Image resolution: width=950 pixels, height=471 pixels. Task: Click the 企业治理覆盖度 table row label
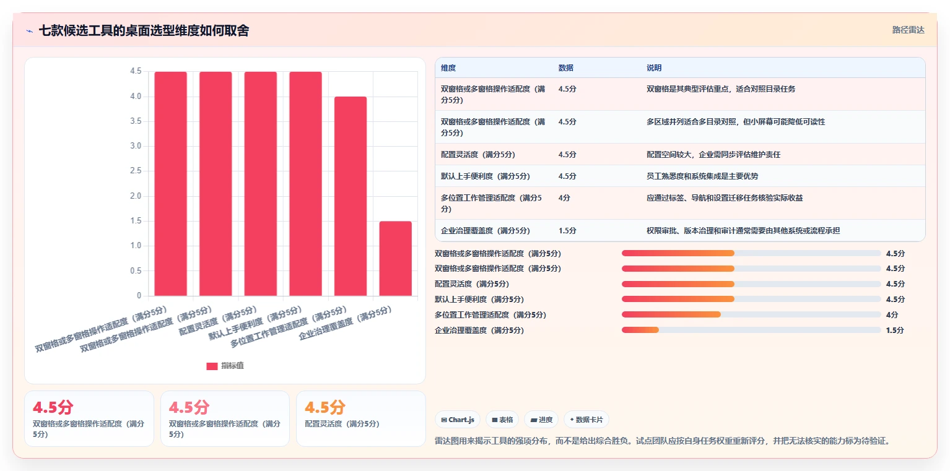click(x=486, y=231)
